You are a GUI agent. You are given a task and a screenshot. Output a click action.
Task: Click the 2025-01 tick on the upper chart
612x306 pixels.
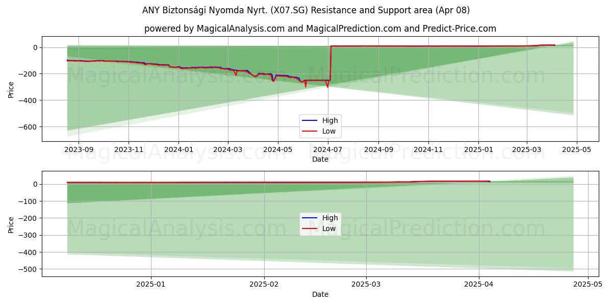coord(478,150)
